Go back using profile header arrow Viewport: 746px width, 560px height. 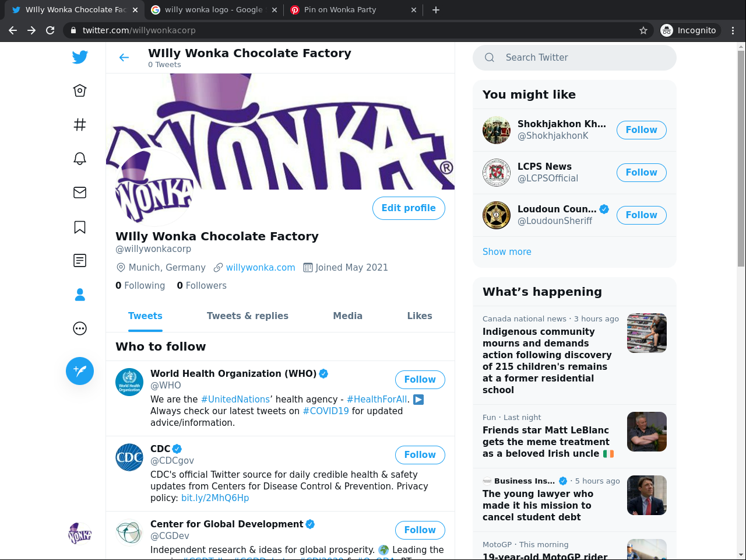[124, 57]
